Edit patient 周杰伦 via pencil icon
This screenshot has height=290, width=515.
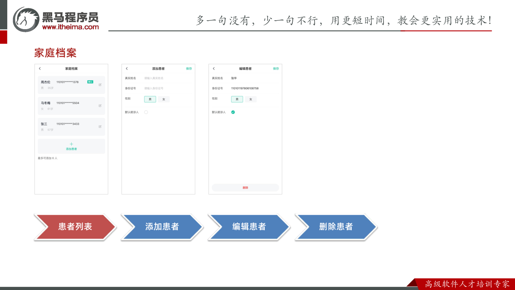pos(100,85)
